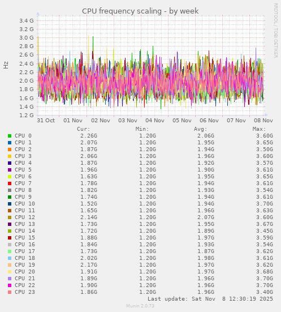Click the 'CPU 10' legend label
The height and width of the screenshot is (312, 281).
[x=25, y=204]
